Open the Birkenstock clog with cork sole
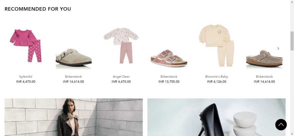Image resolution: width=294 pixels, height=136 pixels. click(264, 58)
